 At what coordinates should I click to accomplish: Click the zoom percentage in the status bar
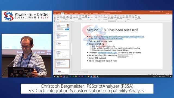[170, 74]
